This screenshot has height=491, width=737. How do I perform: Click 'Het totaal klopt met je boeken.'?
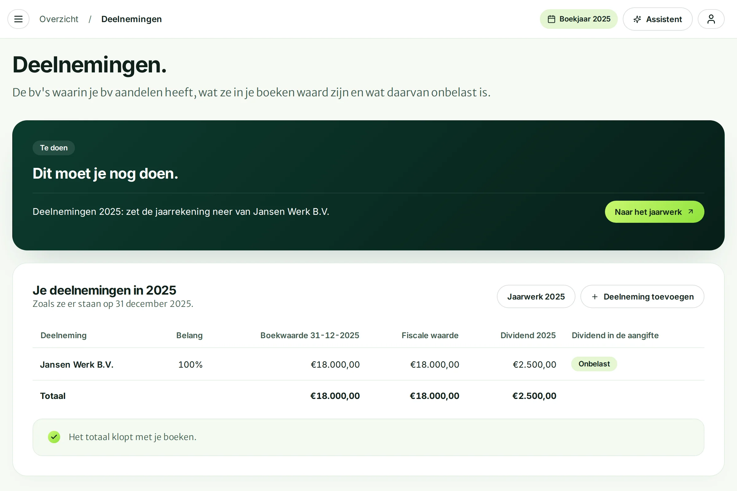[133, 437]
